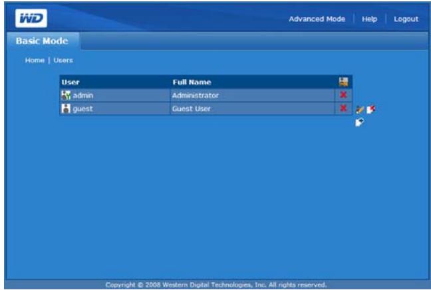This screenshot has width=431, height=290.
Task: Open the Users breadcrumb link
Action: [63, 60]
